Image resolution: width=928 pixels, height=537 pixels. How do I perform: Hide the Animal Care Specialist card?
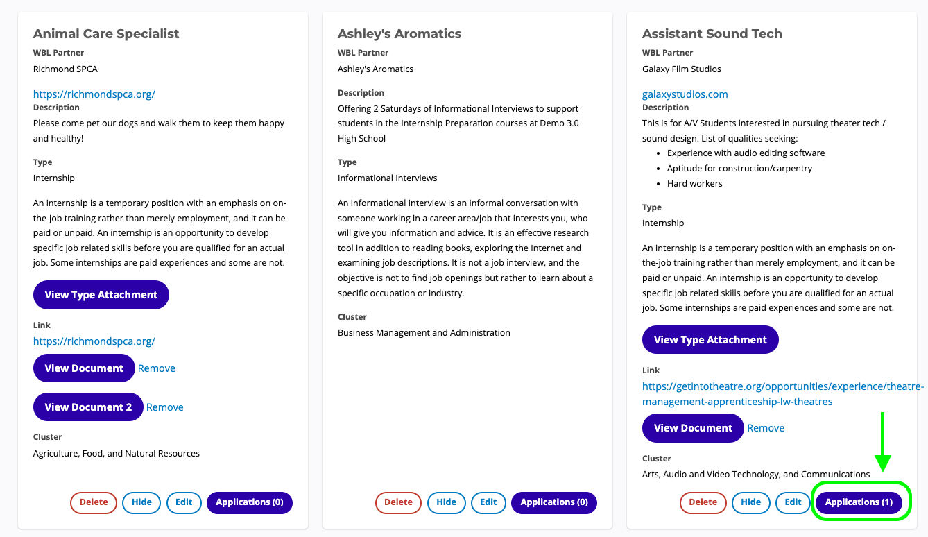[x=141, y=502]
